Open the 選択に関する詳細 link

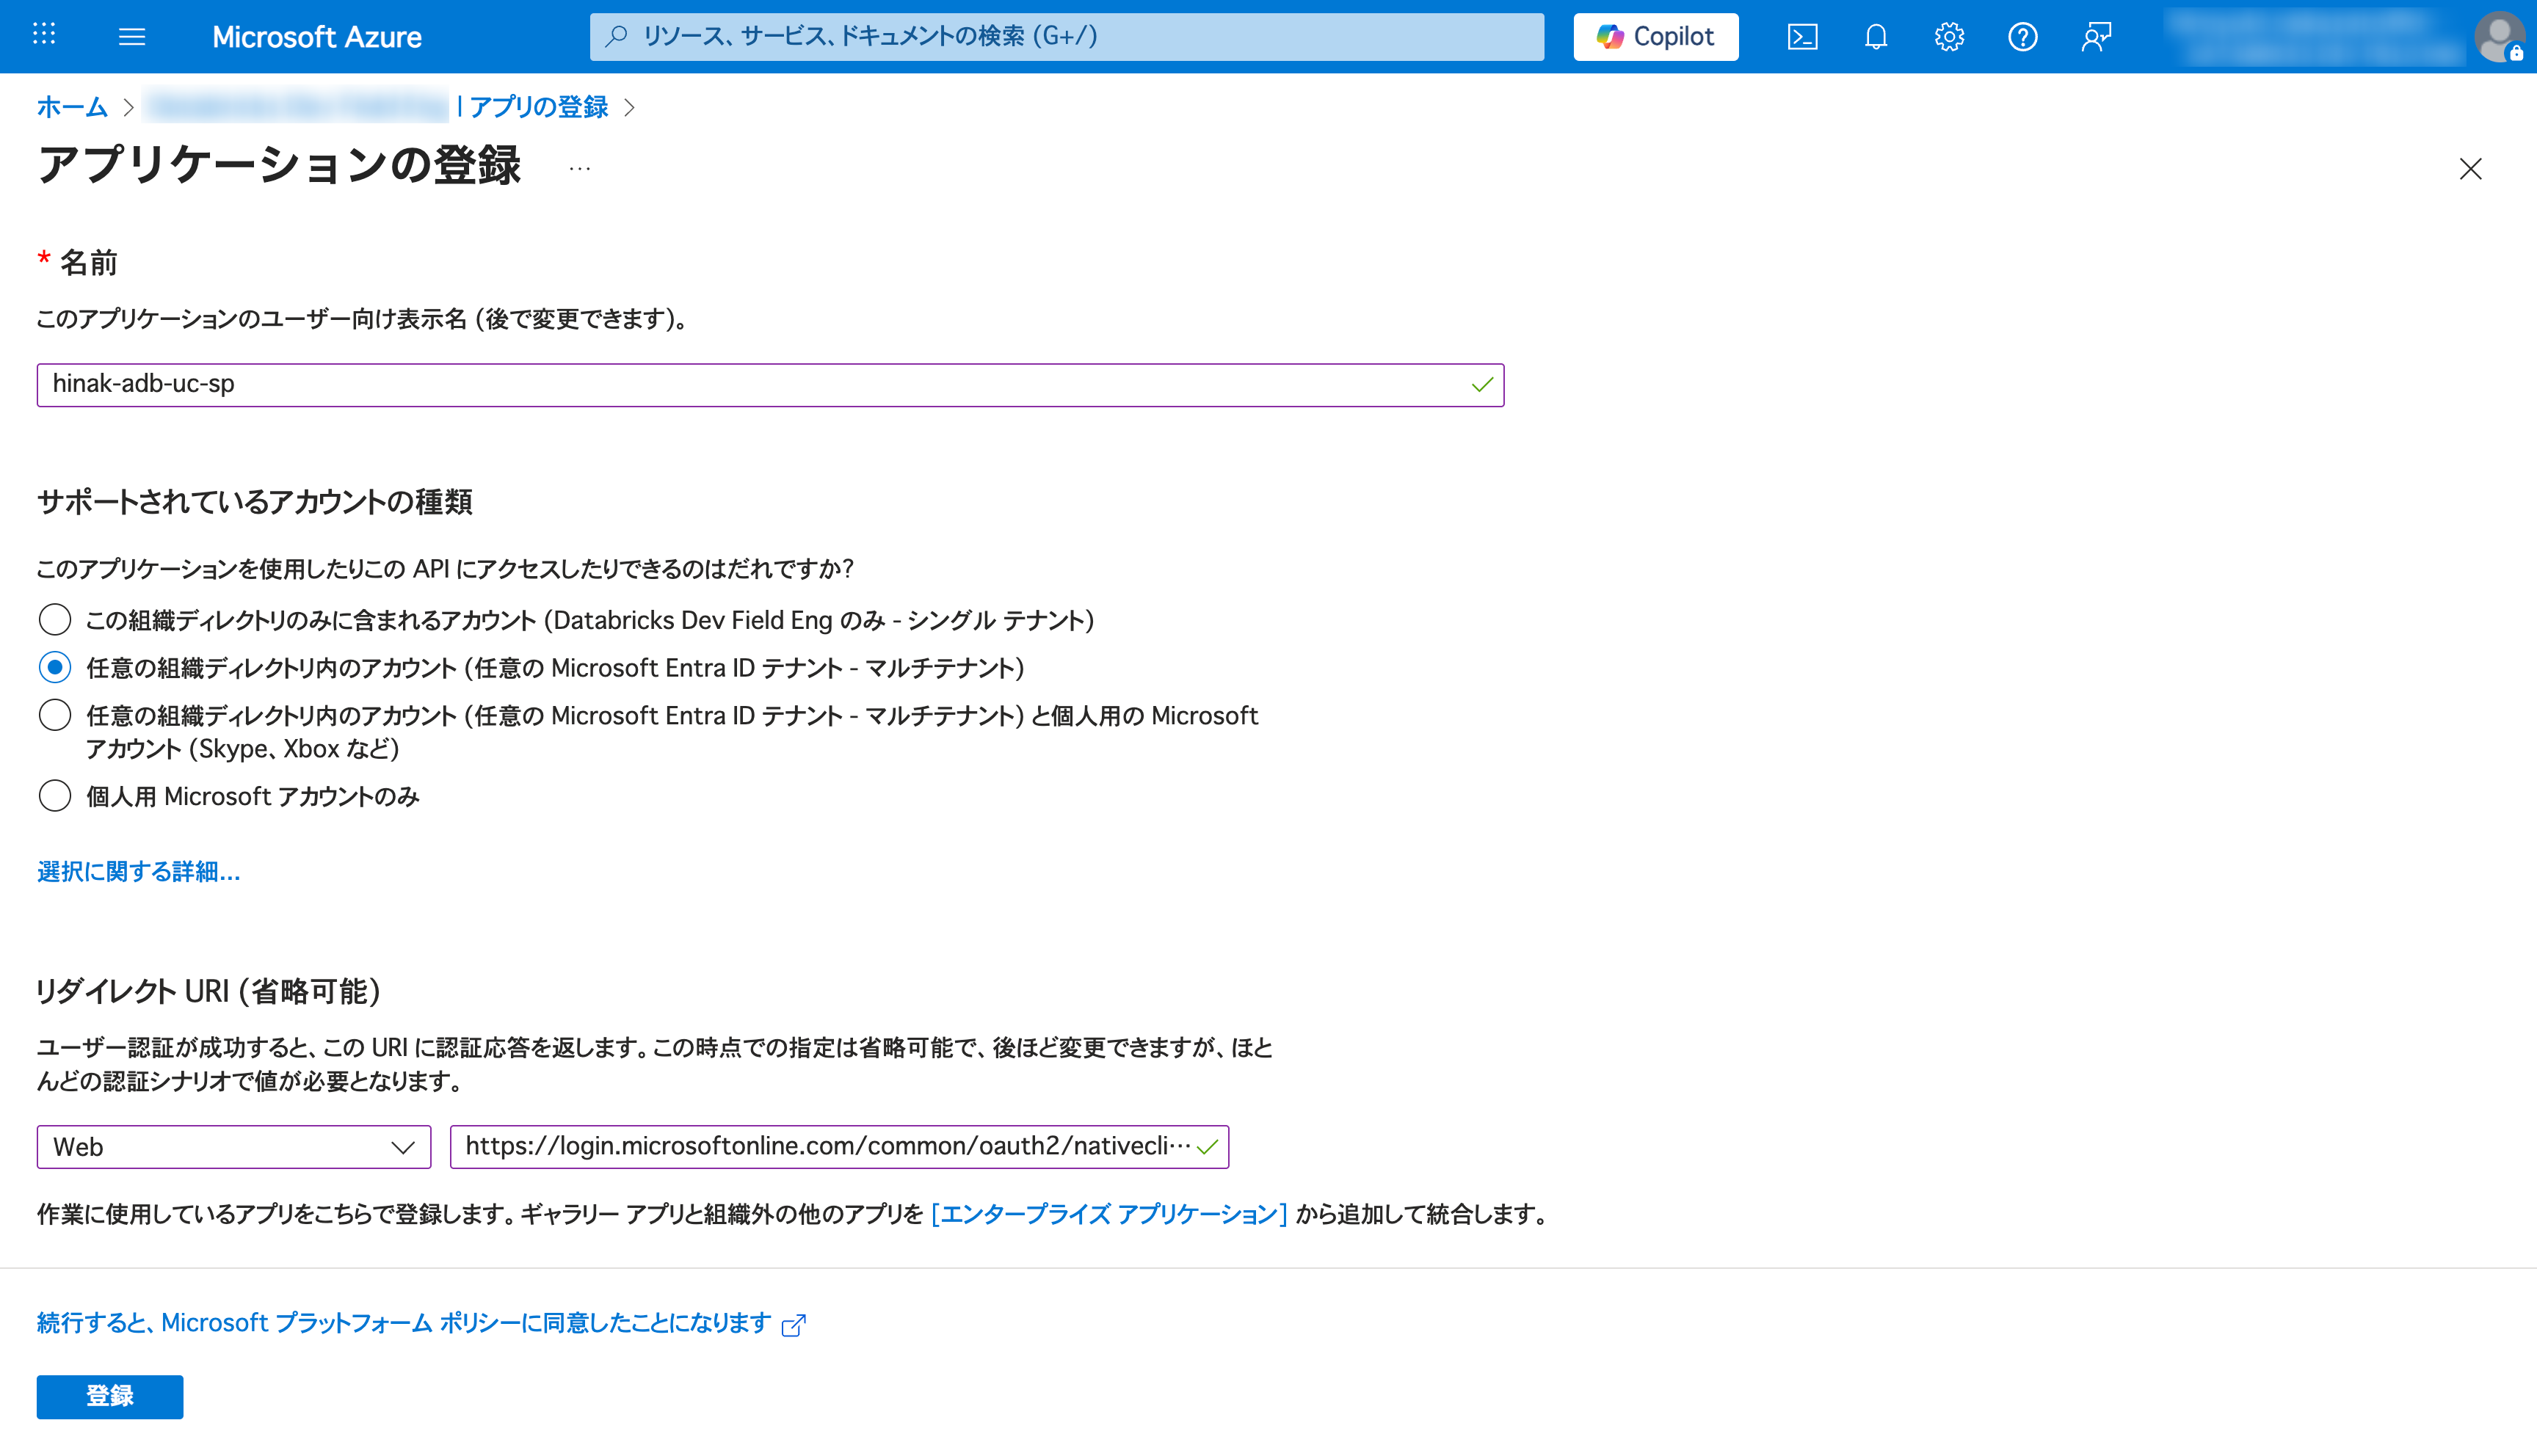click(138, 872)
